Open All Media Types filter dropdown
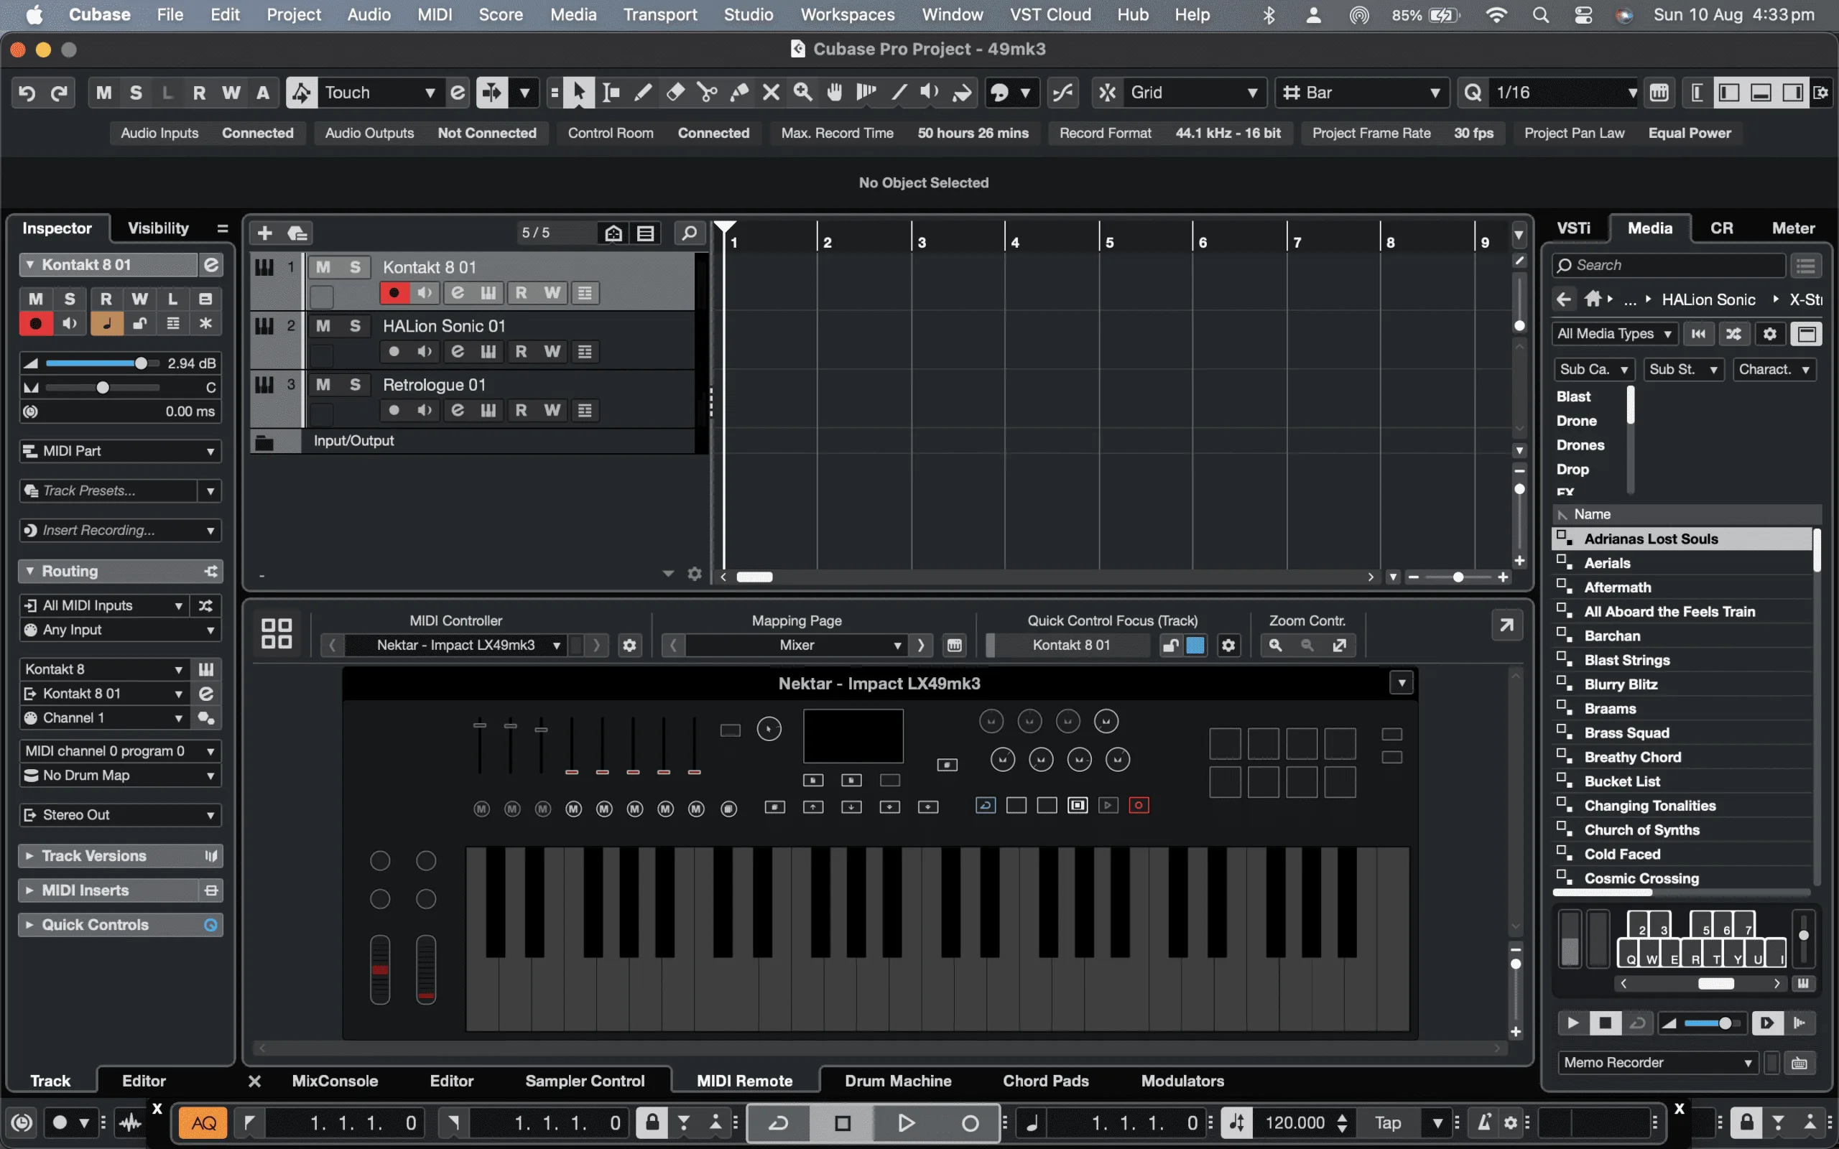Viewport: 1839px width, 1149px height. click(1614, 334)
